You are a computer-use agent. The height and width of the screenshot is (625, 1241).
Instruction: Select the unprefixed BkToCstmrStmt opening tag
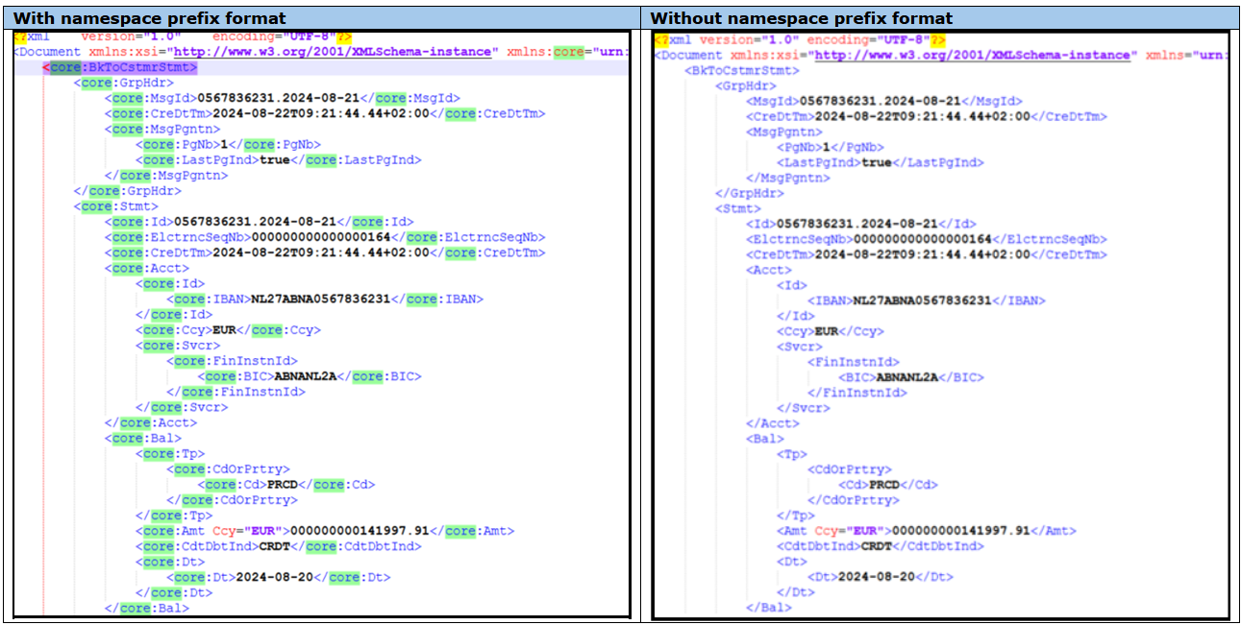coord(741,71)
